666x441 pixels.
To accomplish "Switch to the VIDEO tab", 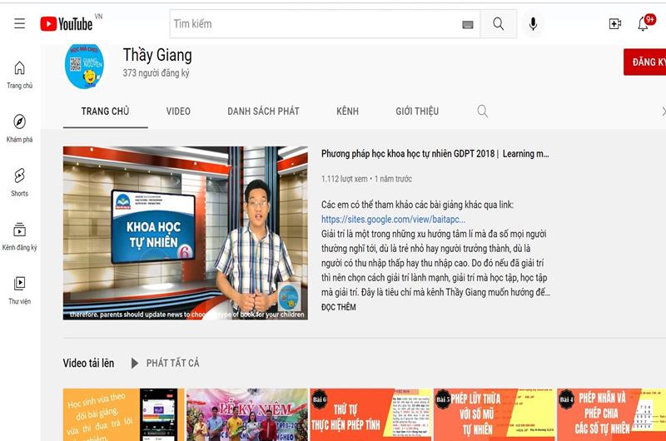I will [x=178, y=111].
